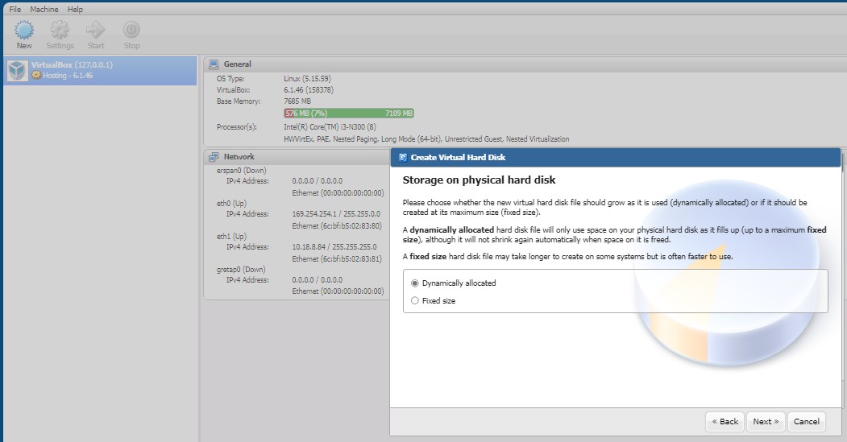Open the File menu
This screenshot has height=442, width=847.
coord(15,9)
